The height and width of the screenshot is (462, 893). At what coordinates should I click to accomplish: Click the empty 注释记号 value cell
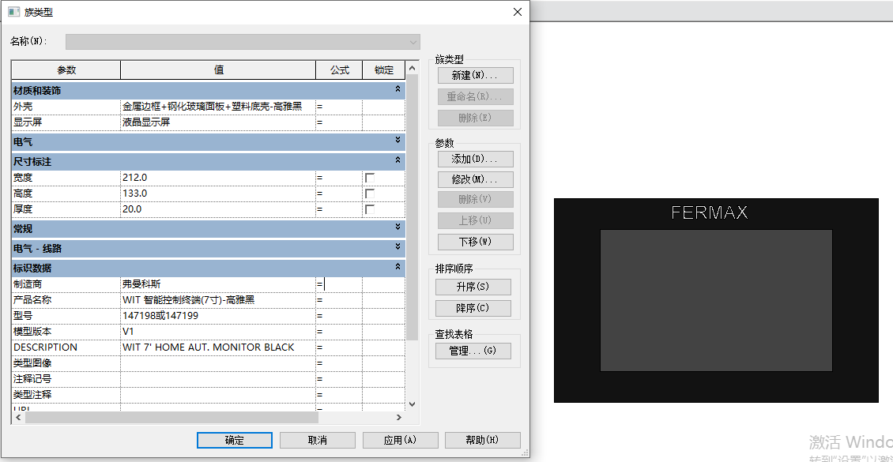pos(218,378)
